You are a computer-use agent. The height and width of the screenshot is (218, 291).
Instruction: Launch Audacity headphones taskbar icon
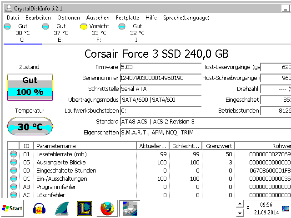click(39, 208)
